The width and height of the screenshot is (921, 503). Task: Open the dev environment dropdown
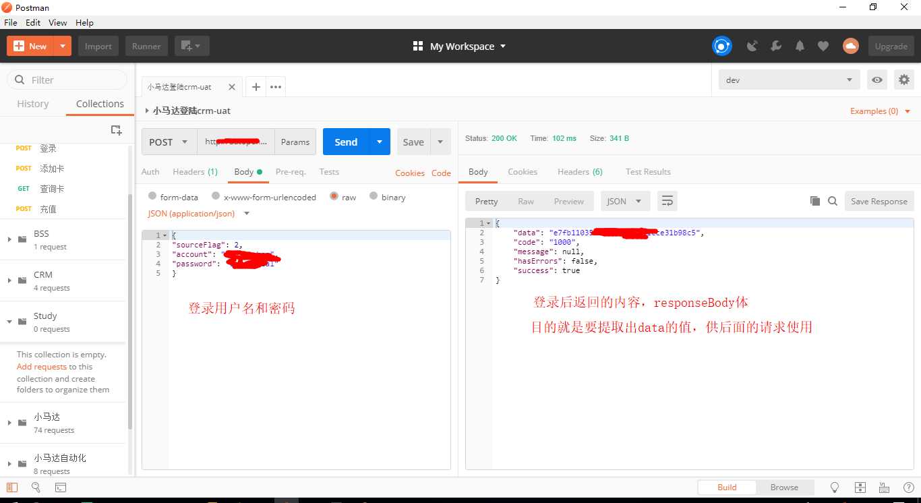[x=789, y=80]
